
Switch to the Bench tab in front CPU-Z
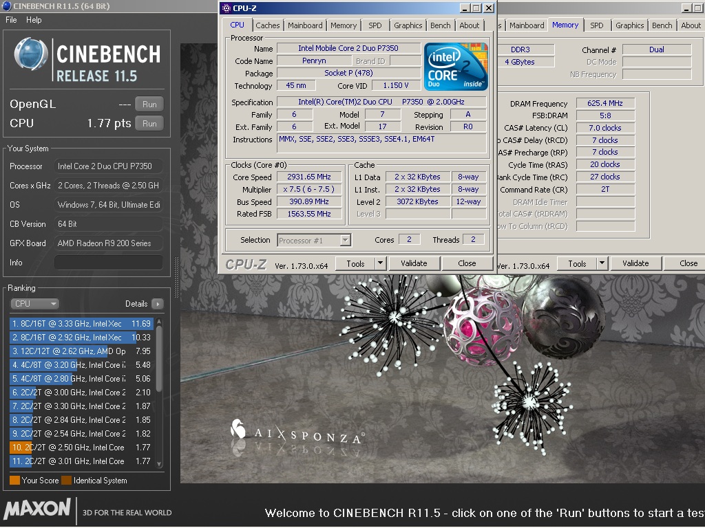click(440, 25)
